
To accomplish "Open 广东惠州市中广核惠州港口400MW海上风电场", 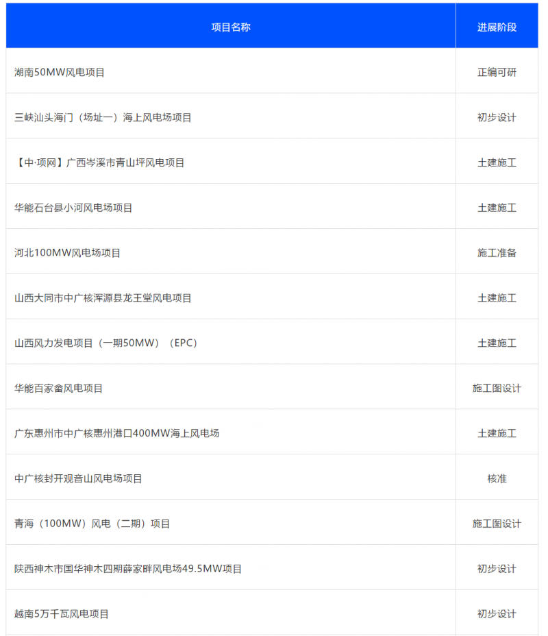I will tap(116, 433).
